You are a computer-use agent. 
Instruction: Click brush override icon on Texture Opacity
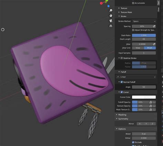[x=151, y=106]
